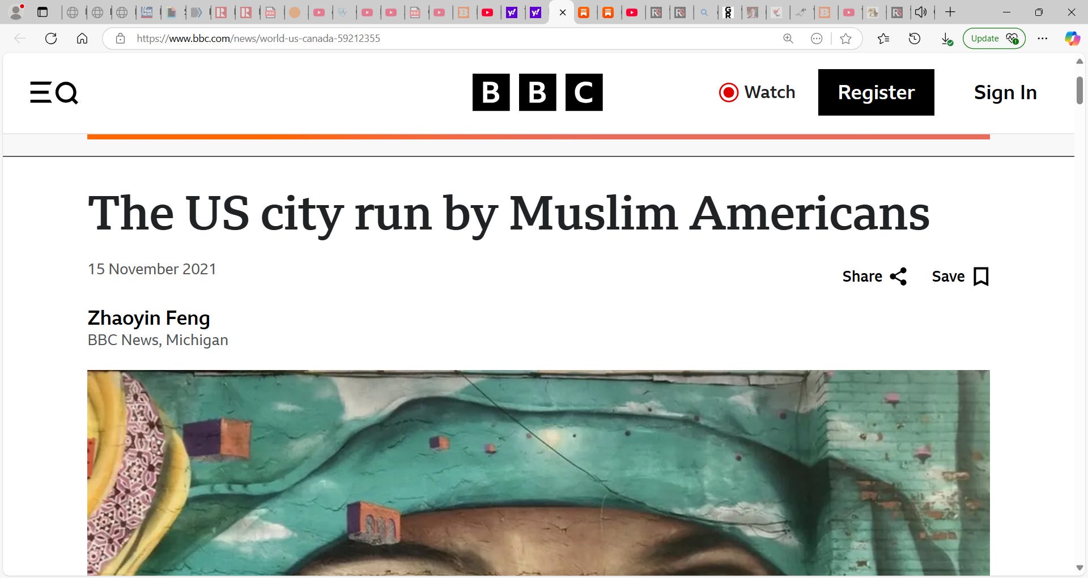Switch to the Fox News tab
This screenshot has height=578, width=1088.
click(147, 12)
